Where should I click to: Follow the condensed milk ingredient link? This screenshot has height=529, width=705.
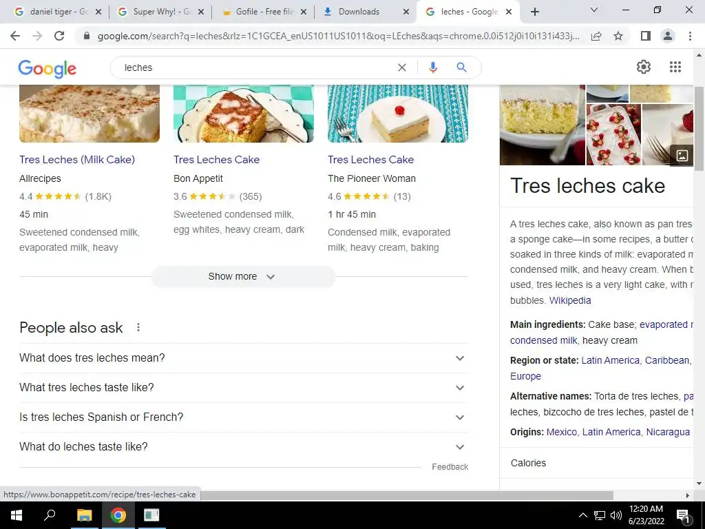tap(543, 340)
